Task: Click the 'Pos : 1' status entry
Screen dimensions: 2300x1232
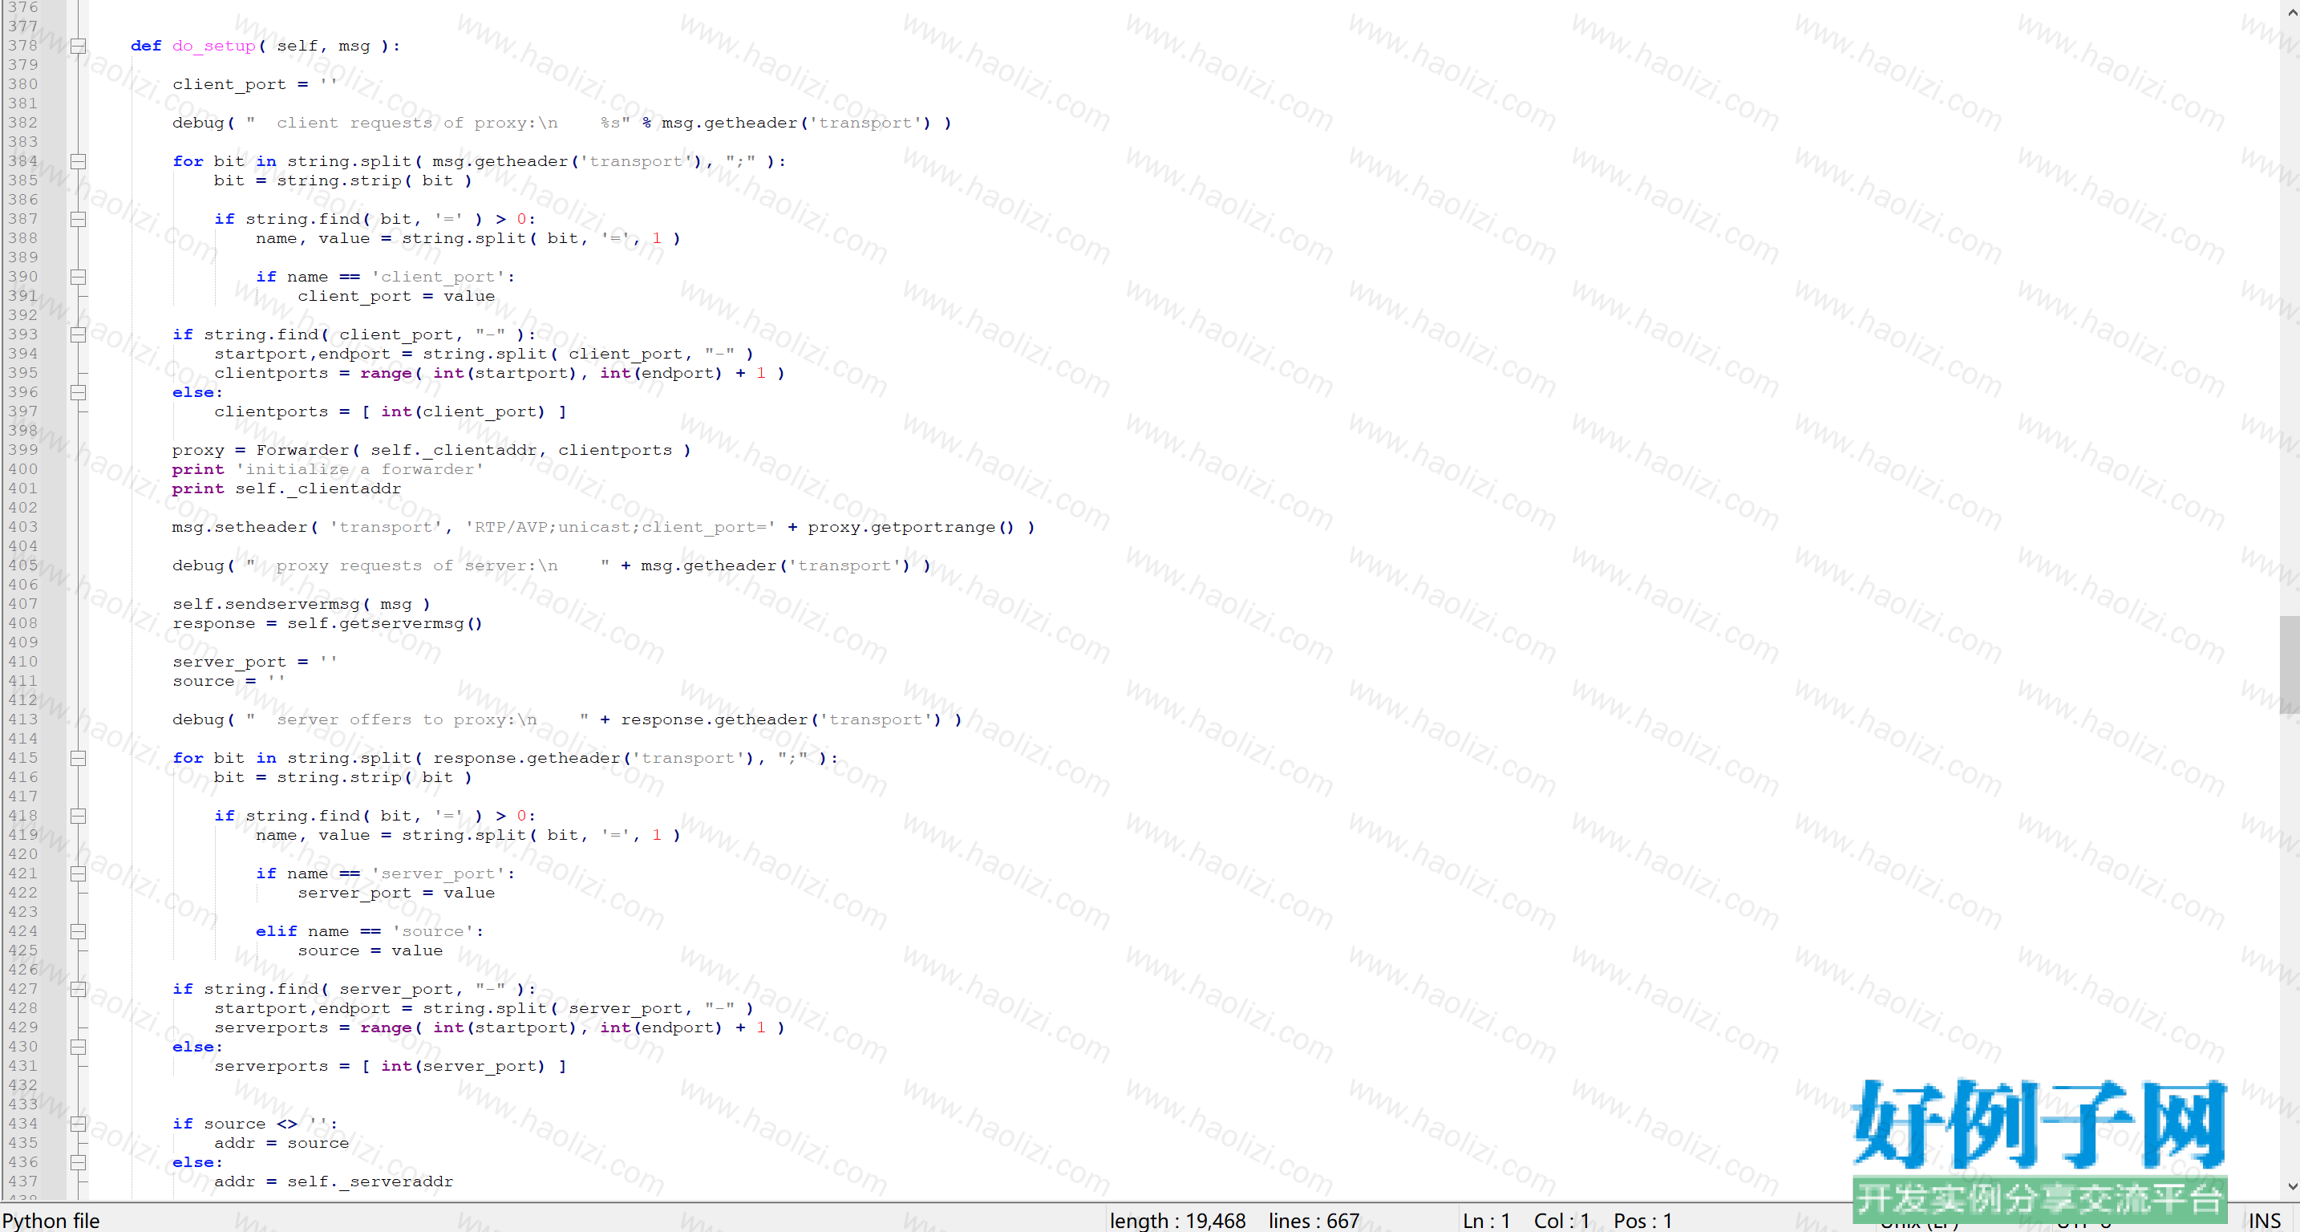Action: (1643, 1221)
